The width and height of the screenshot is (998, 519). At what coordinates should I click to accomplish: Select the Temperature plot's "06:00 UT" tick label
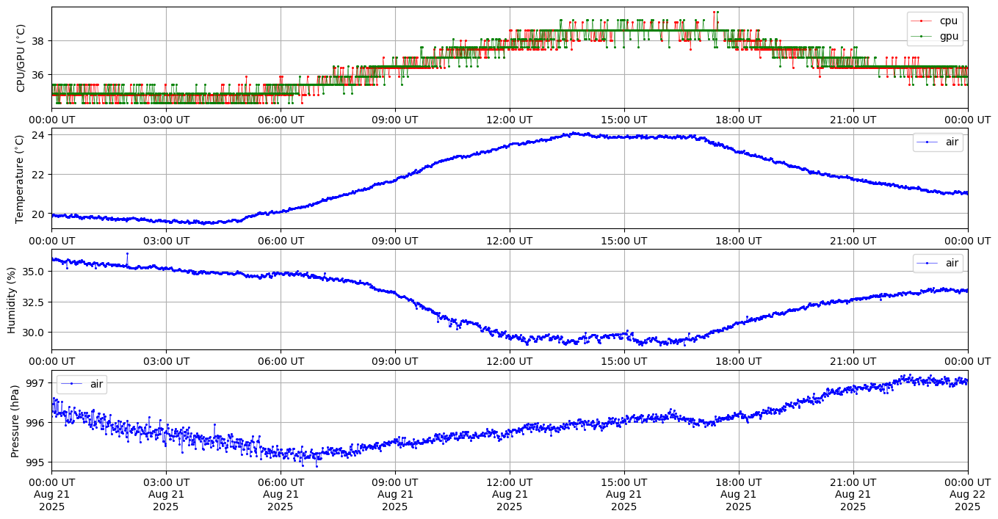pos(281,241)
